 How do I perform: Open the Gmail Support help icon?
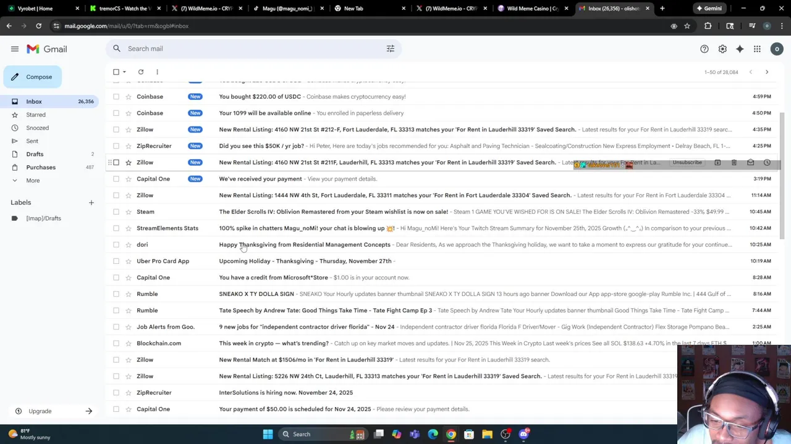coord(704,49)
